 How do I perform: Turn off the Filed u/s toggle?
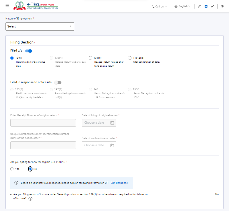[29, 51]
